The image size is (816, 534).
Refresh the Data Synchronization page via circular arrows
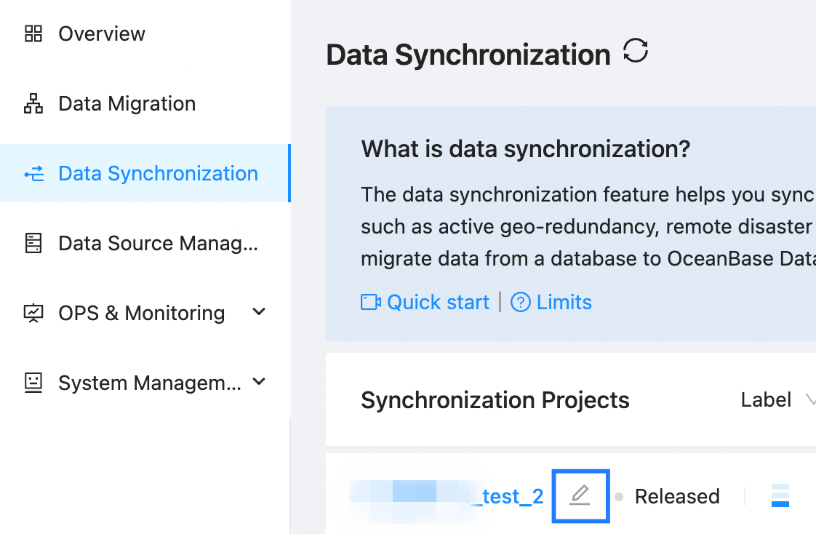click(636, 52)
